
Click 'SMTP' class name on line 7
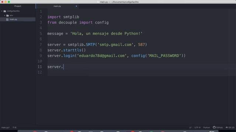(x=90, y=45)
